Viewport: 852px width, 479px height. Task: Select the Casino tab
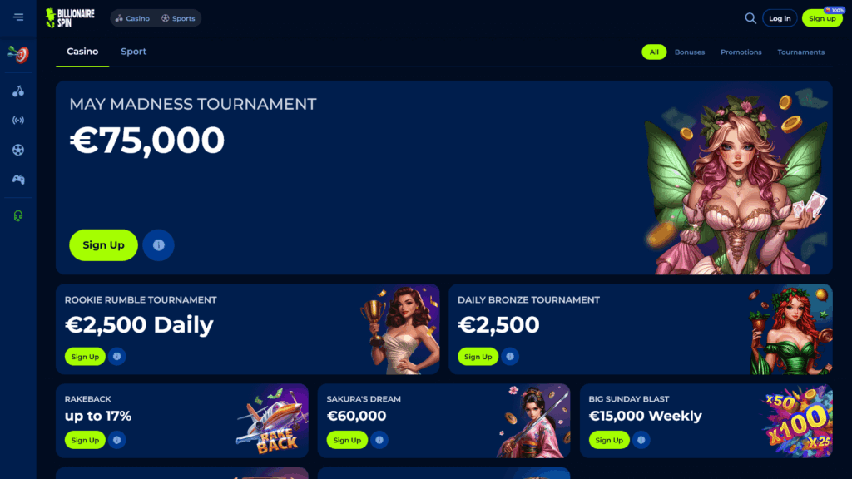pyautogui.click(x=82, y=52)
